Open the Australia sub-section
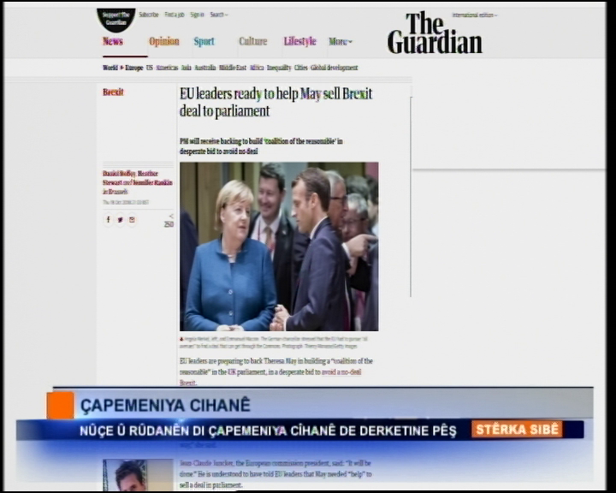The height and width of the screenshot is (493, 616). [x=205, y=68]
